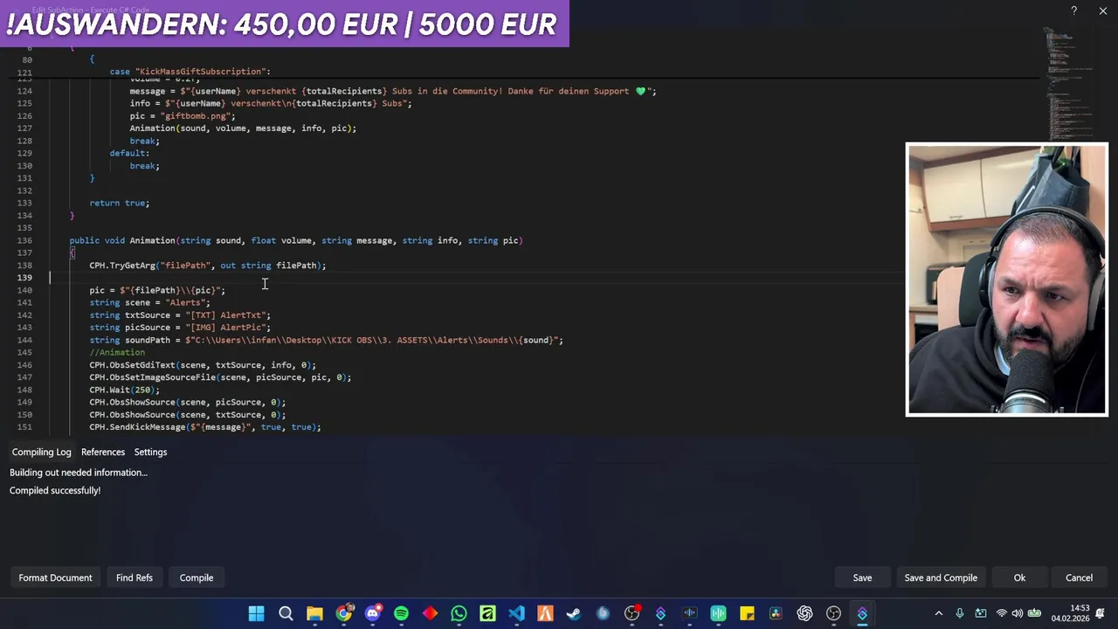Image resolution: width=1118 pixels, height=629 pixels.
Task: Open the yellow Sticky Notes taskbar icon
Action: [x=747, y=613]
